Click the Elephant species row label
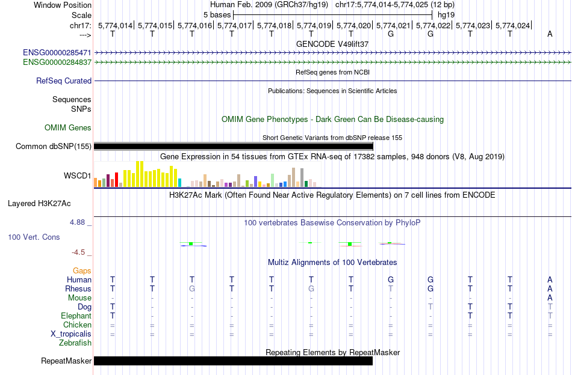 (x=76, y=316)
